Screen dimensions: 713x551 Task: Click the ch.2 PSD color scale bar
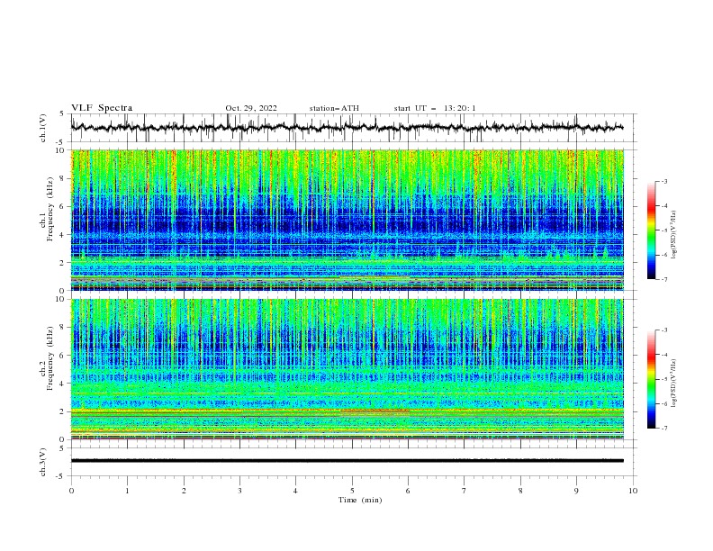click(x=651, y=379)
